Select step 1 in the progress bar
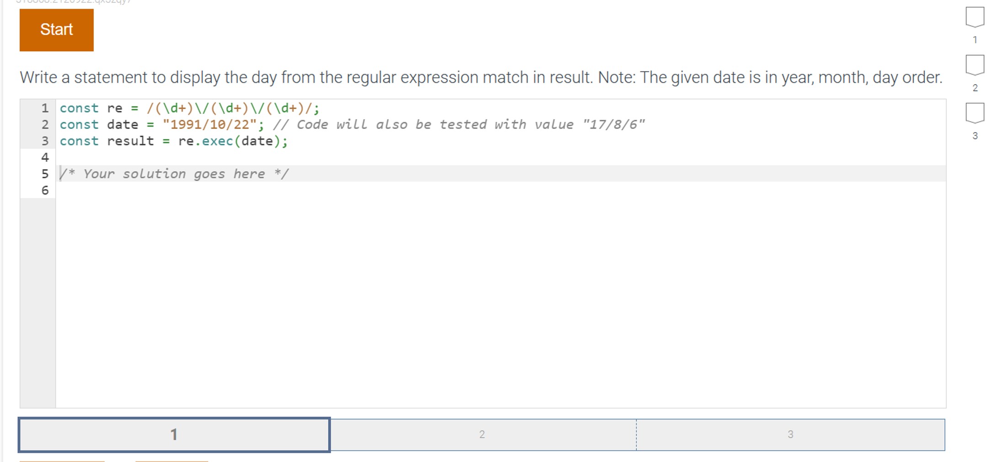The height and width of the screenshot is (462, 991). pyautogui.click(x=174, y=435)
